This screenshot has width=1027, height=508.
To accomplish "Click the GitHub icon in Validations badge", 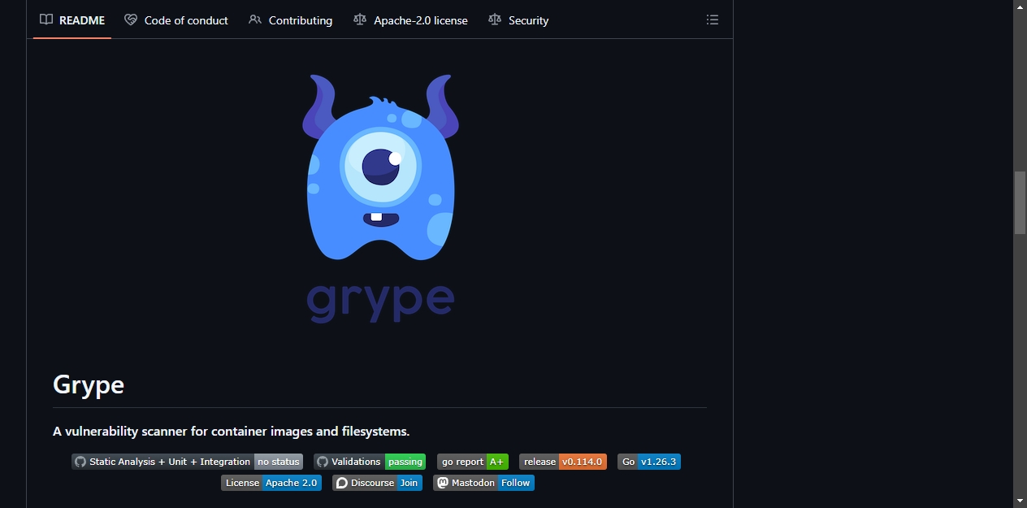I will pyautogui.click(x=323, y=462).
